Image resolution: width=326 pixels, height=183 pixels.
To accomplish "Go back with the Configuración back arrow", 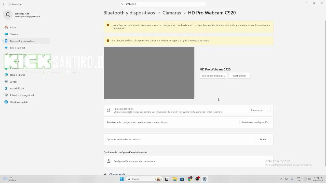I will [x=4, y=4].
